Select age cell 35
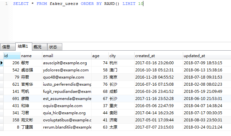This screenshot has width=231, height=136. [100, 77]
